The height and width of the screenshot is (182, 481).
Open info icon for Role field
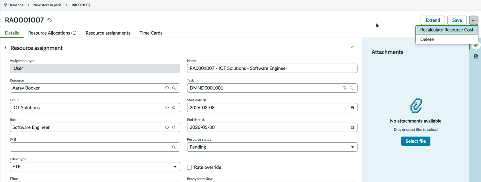167,127
